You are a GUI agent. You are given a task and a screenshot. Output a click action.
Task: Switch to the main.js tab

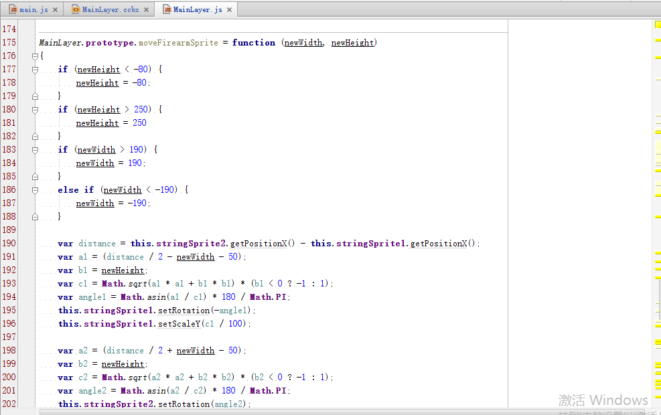(33, 9)
